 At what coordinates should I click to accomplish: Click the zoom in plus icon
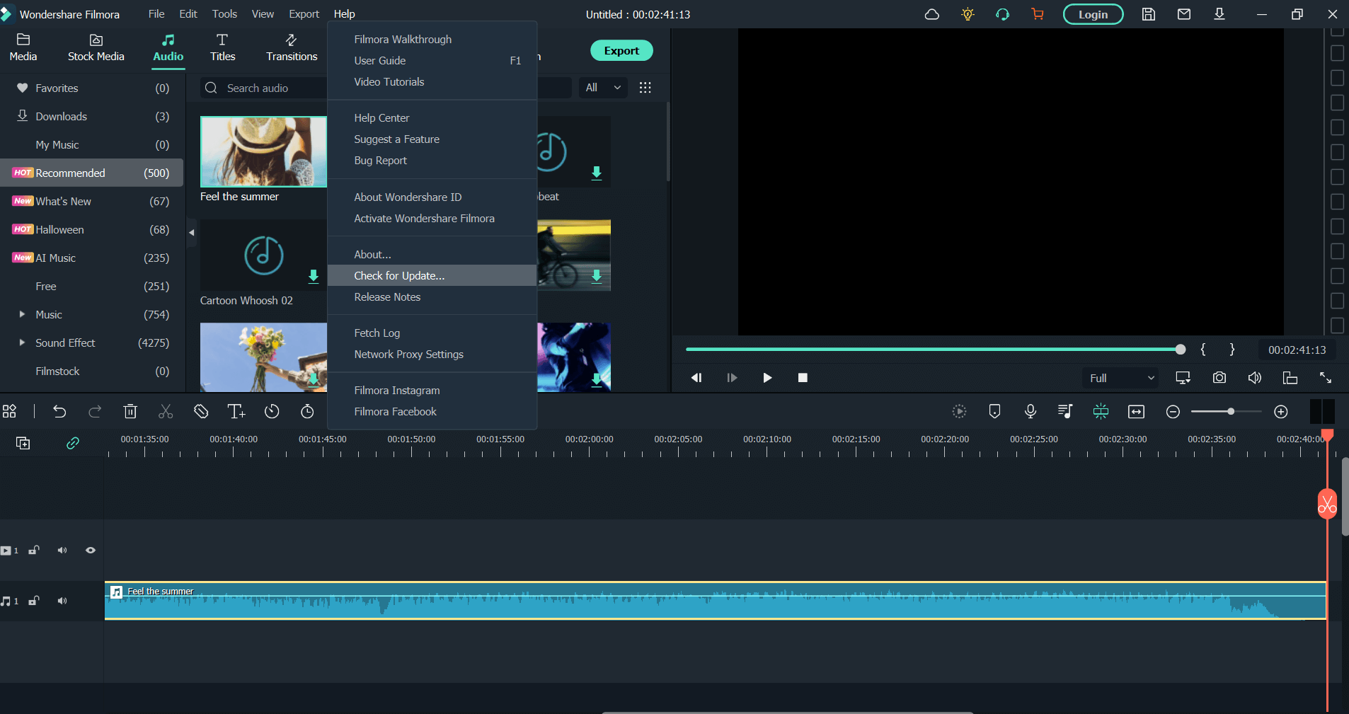[1281, 412]
